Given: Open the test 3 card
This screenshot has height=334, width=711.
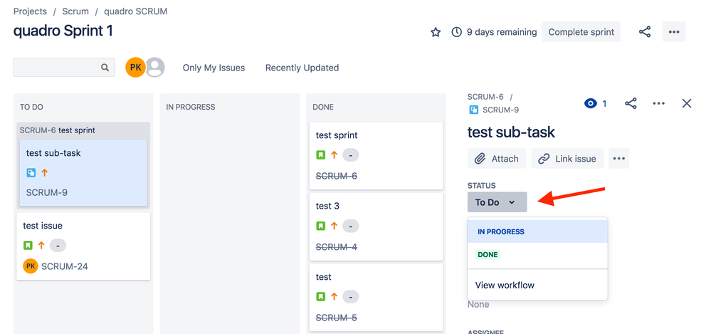Looking at the screenshot, I should coord(376,226).
